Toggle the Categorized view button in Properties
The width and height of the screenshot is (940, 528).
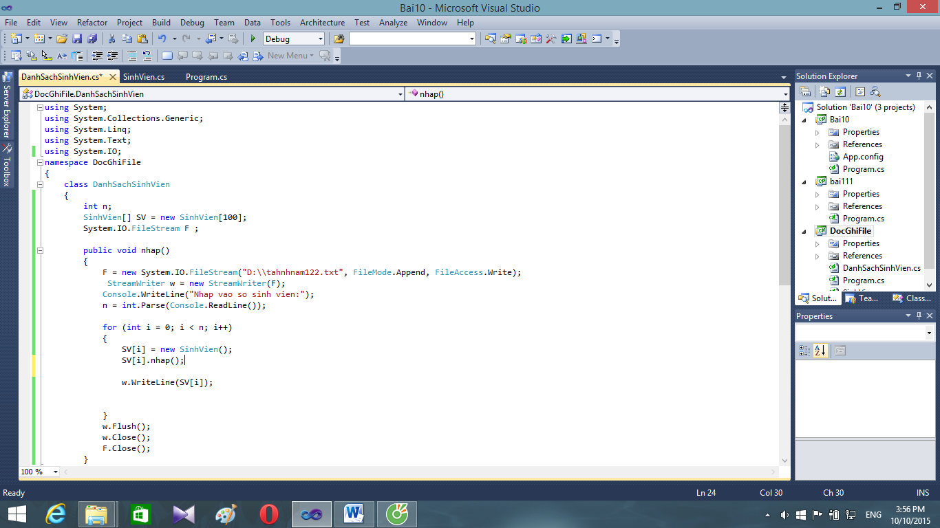point(804,351)
